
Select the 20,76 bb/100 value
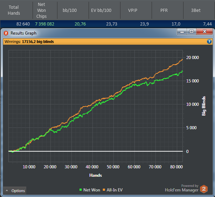coord(80,24)
